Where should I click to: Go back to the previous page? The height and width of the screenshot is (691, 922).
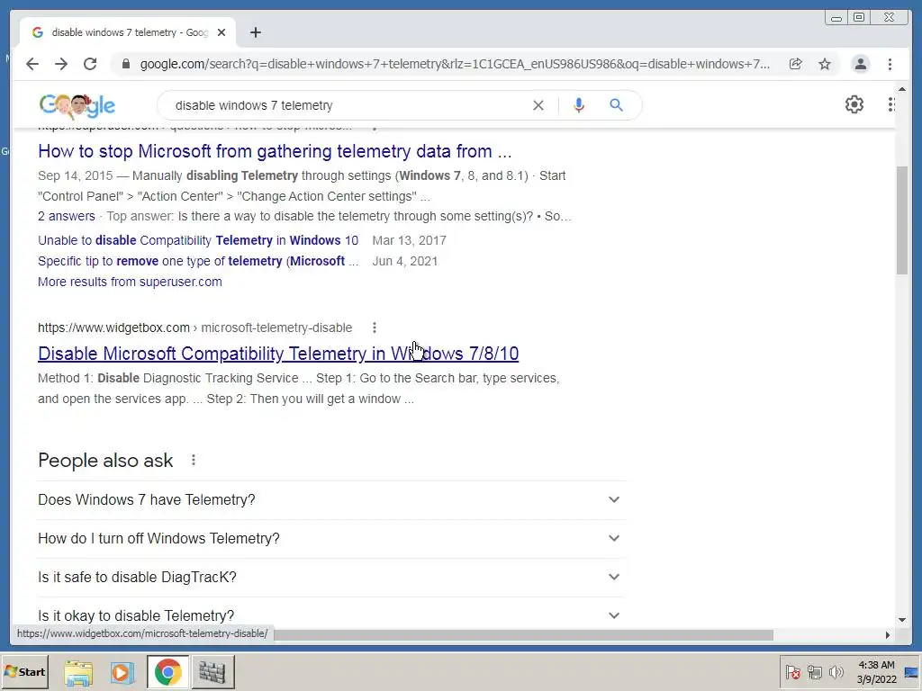tap(32, 64)
